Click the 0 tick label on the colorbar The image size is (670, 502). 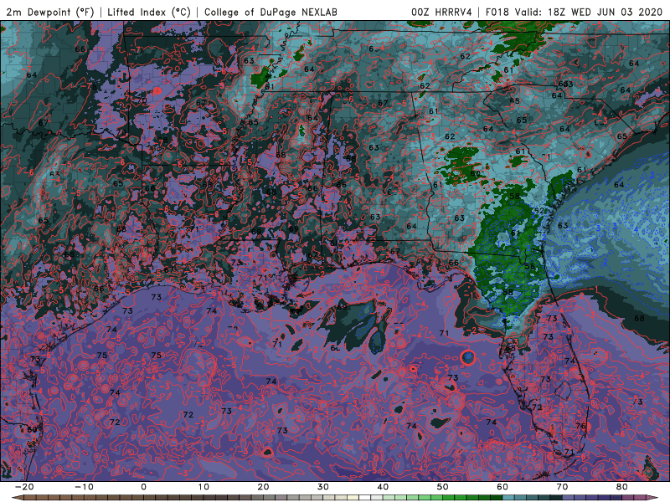click(x=143, y=487)
